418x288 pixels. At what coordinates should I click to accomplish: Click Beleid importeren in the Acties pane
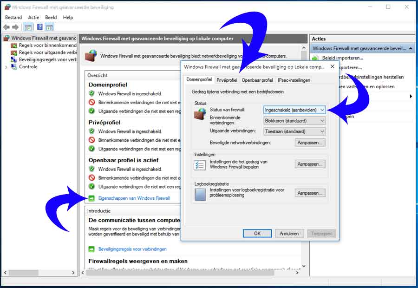coord(343,58)
